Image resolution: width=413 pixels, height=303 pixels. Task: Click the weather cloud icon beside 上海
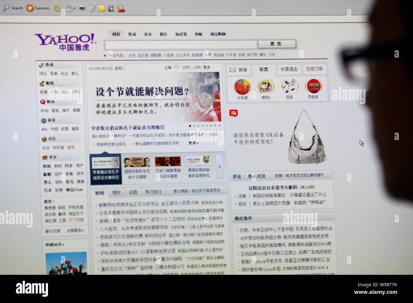[x=177, y=67]
